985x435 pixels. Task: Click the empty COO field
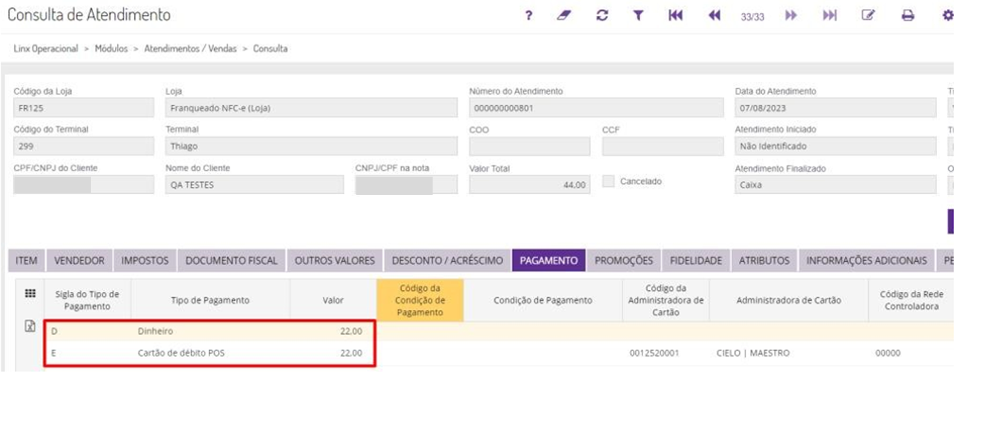(529, 146)
